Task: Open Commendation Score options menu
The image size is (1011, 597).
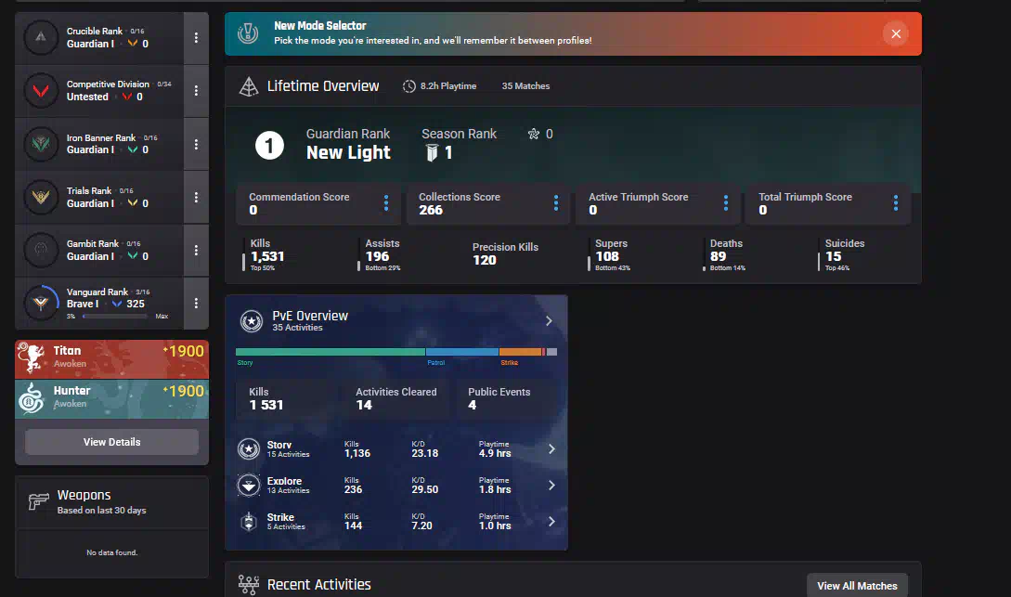Action: point(386,203)
